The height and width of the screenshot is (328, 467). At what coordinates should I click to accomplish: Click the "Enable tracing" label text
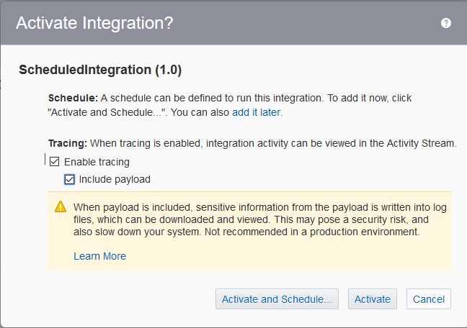[97, 162]
